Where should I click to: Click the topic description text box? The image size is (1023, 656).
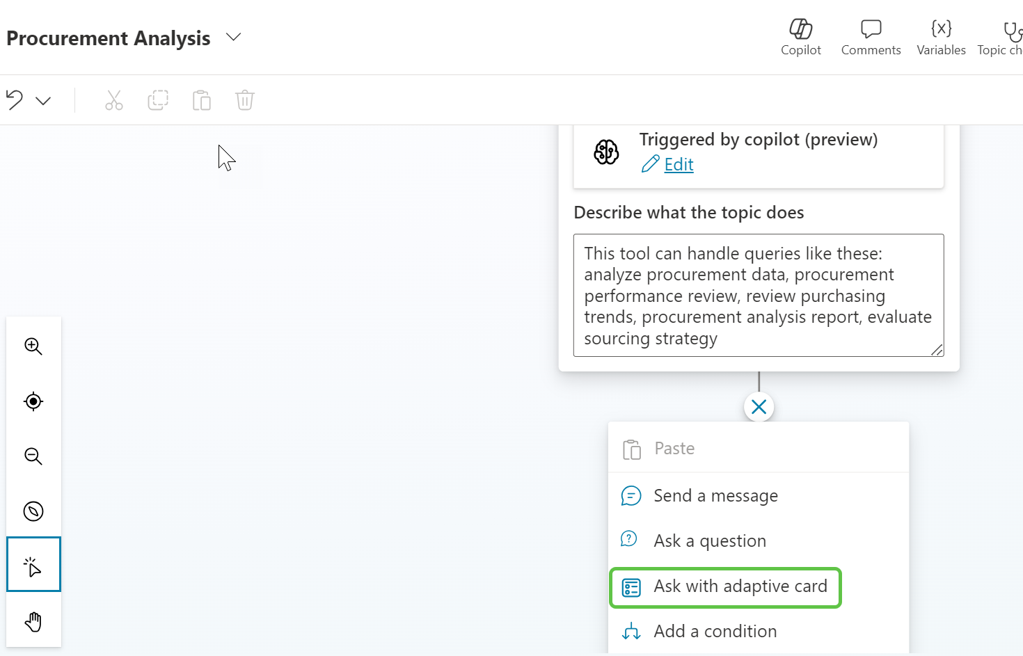tap(758, 295)
